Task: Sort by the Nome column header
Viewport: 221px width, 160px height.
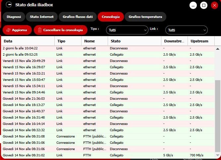Action: [x=94, y=41]
